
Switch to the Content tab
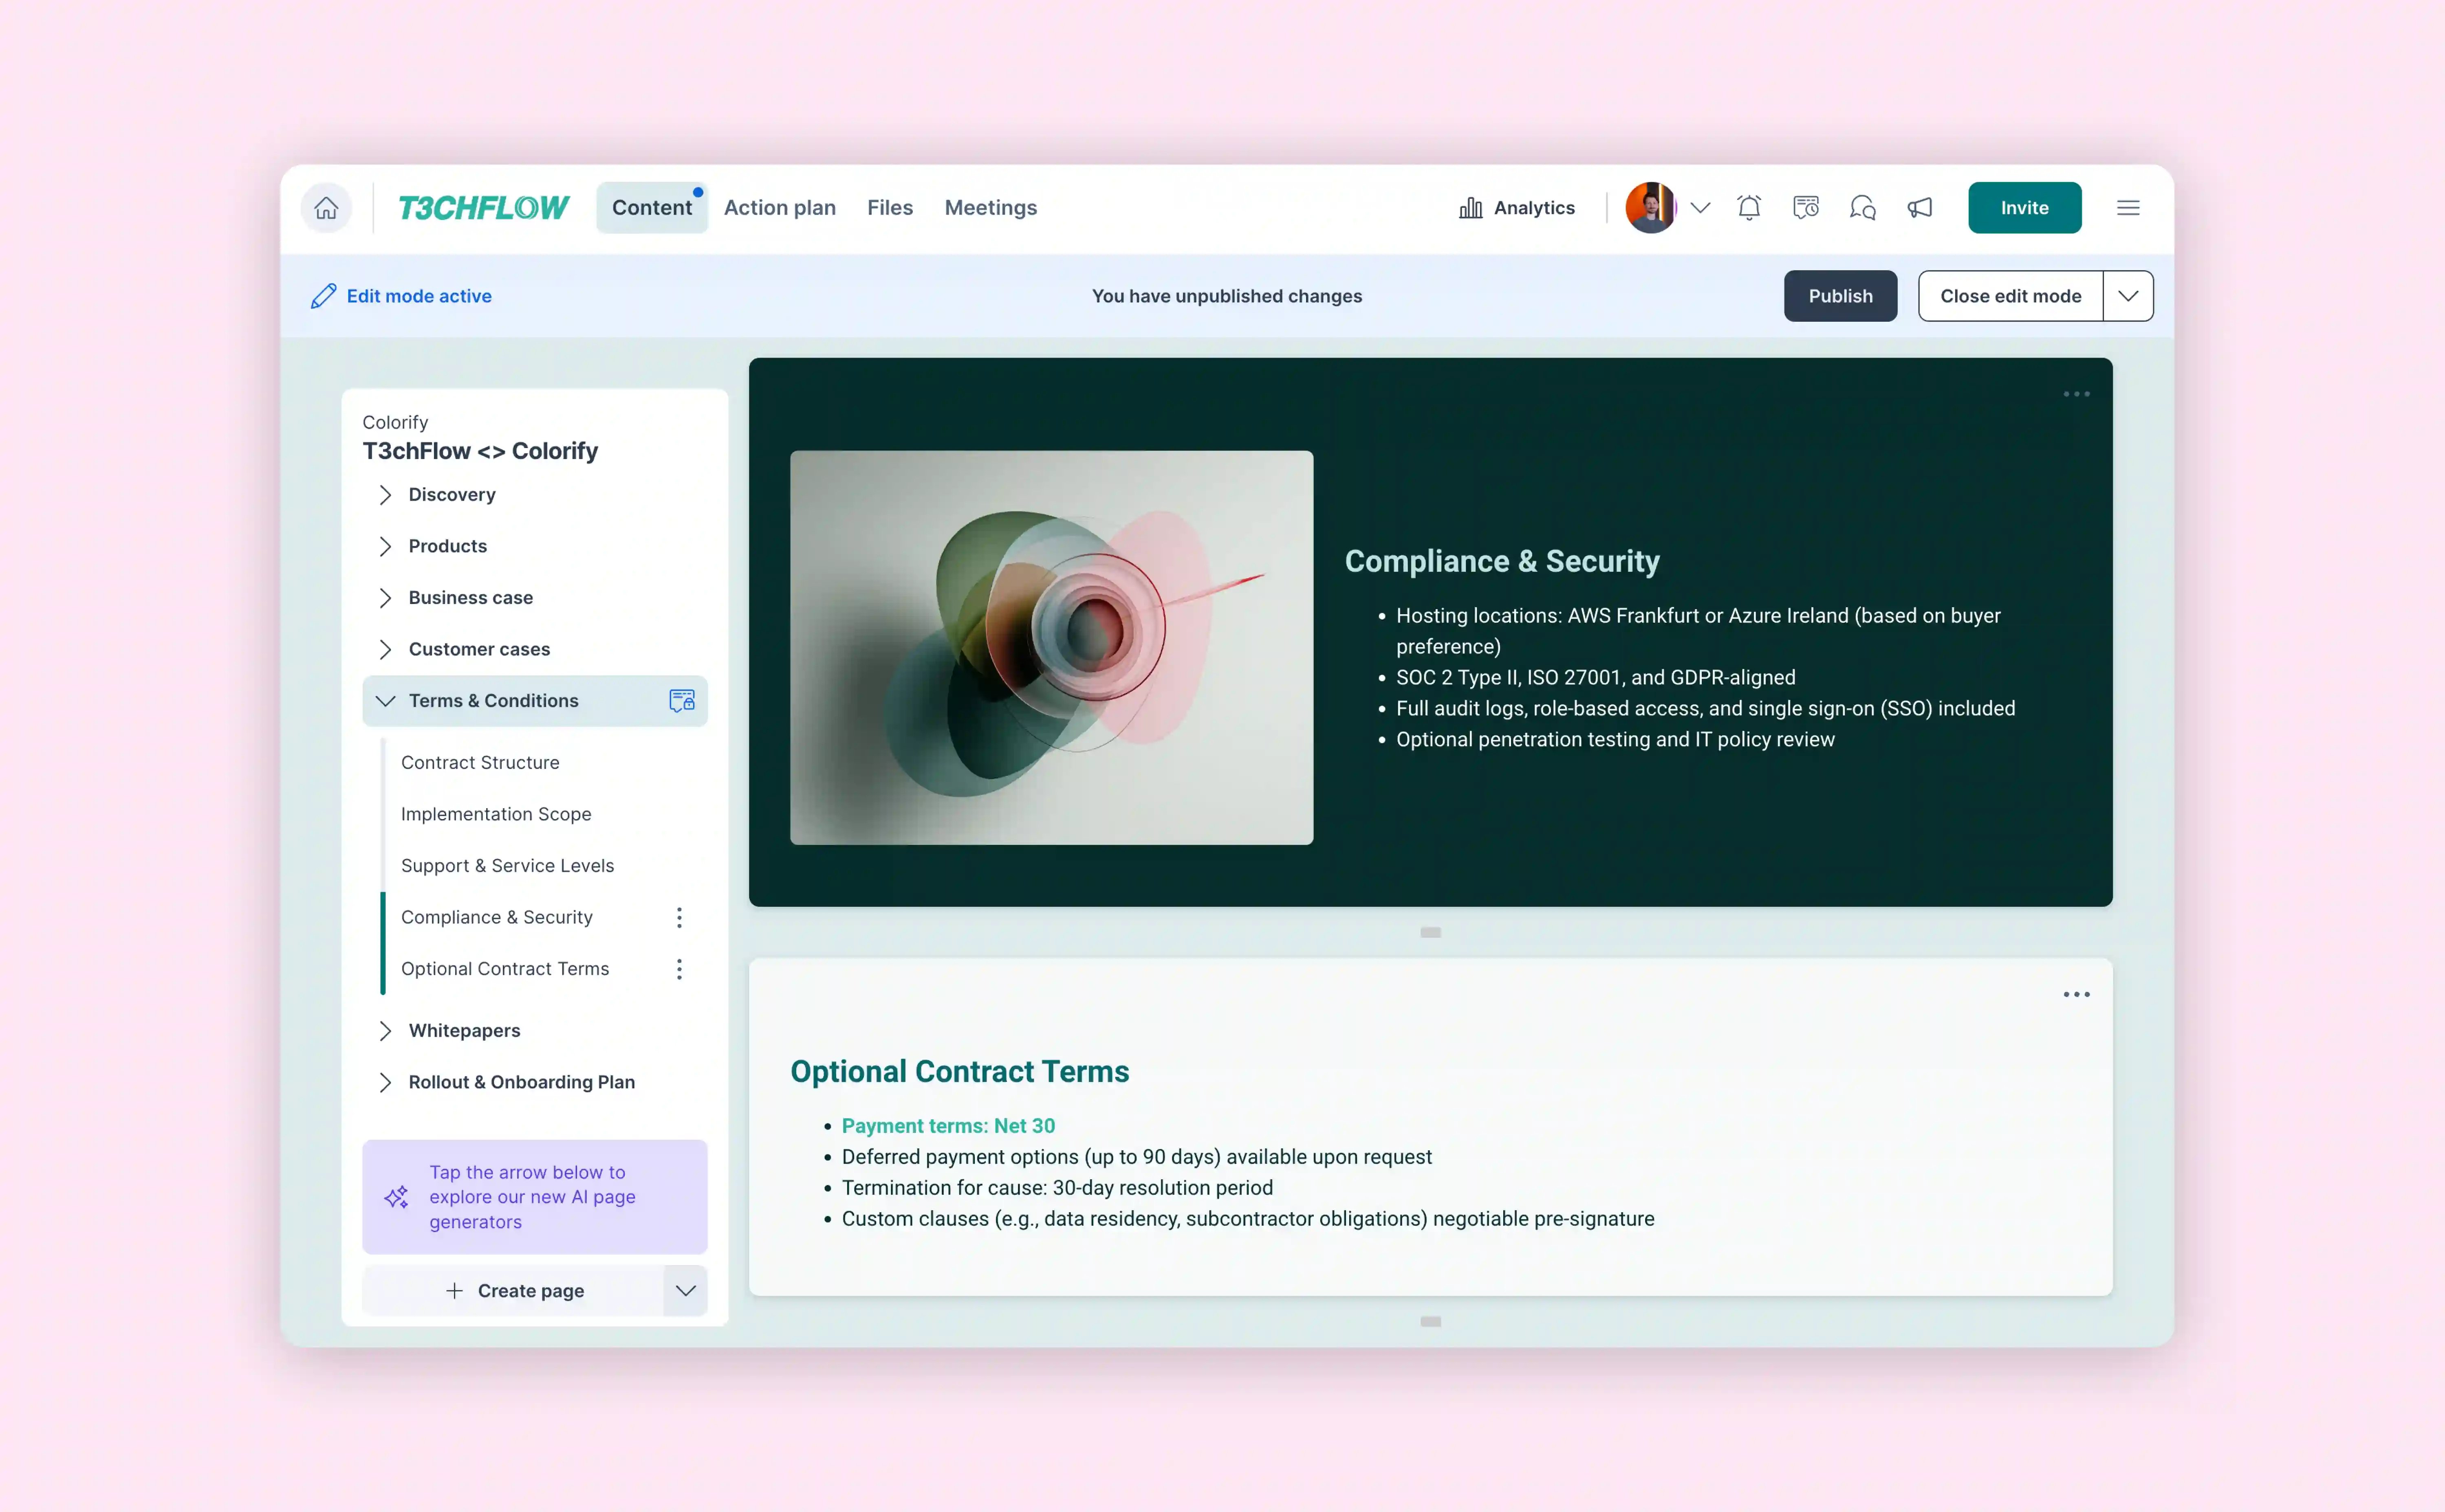[x=652, y=208]
